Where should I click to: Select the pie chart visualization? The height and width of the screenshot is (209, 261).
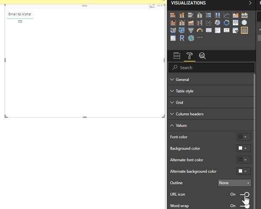coord(217,23)
